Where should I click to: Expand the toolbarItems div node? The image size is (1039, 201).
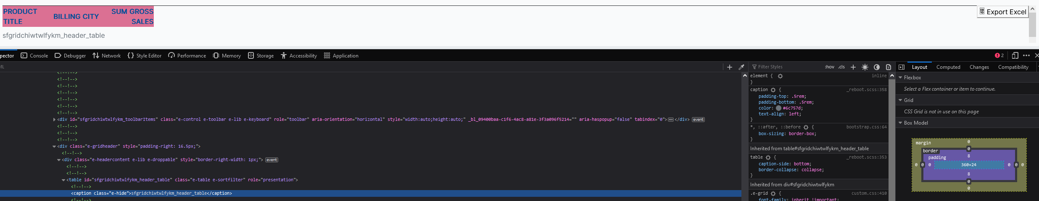click(x=54, y=120)
